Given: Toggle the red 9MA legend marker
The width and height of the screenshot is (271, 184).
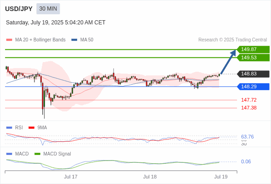Looking at the screenshot, I should 31,128.
